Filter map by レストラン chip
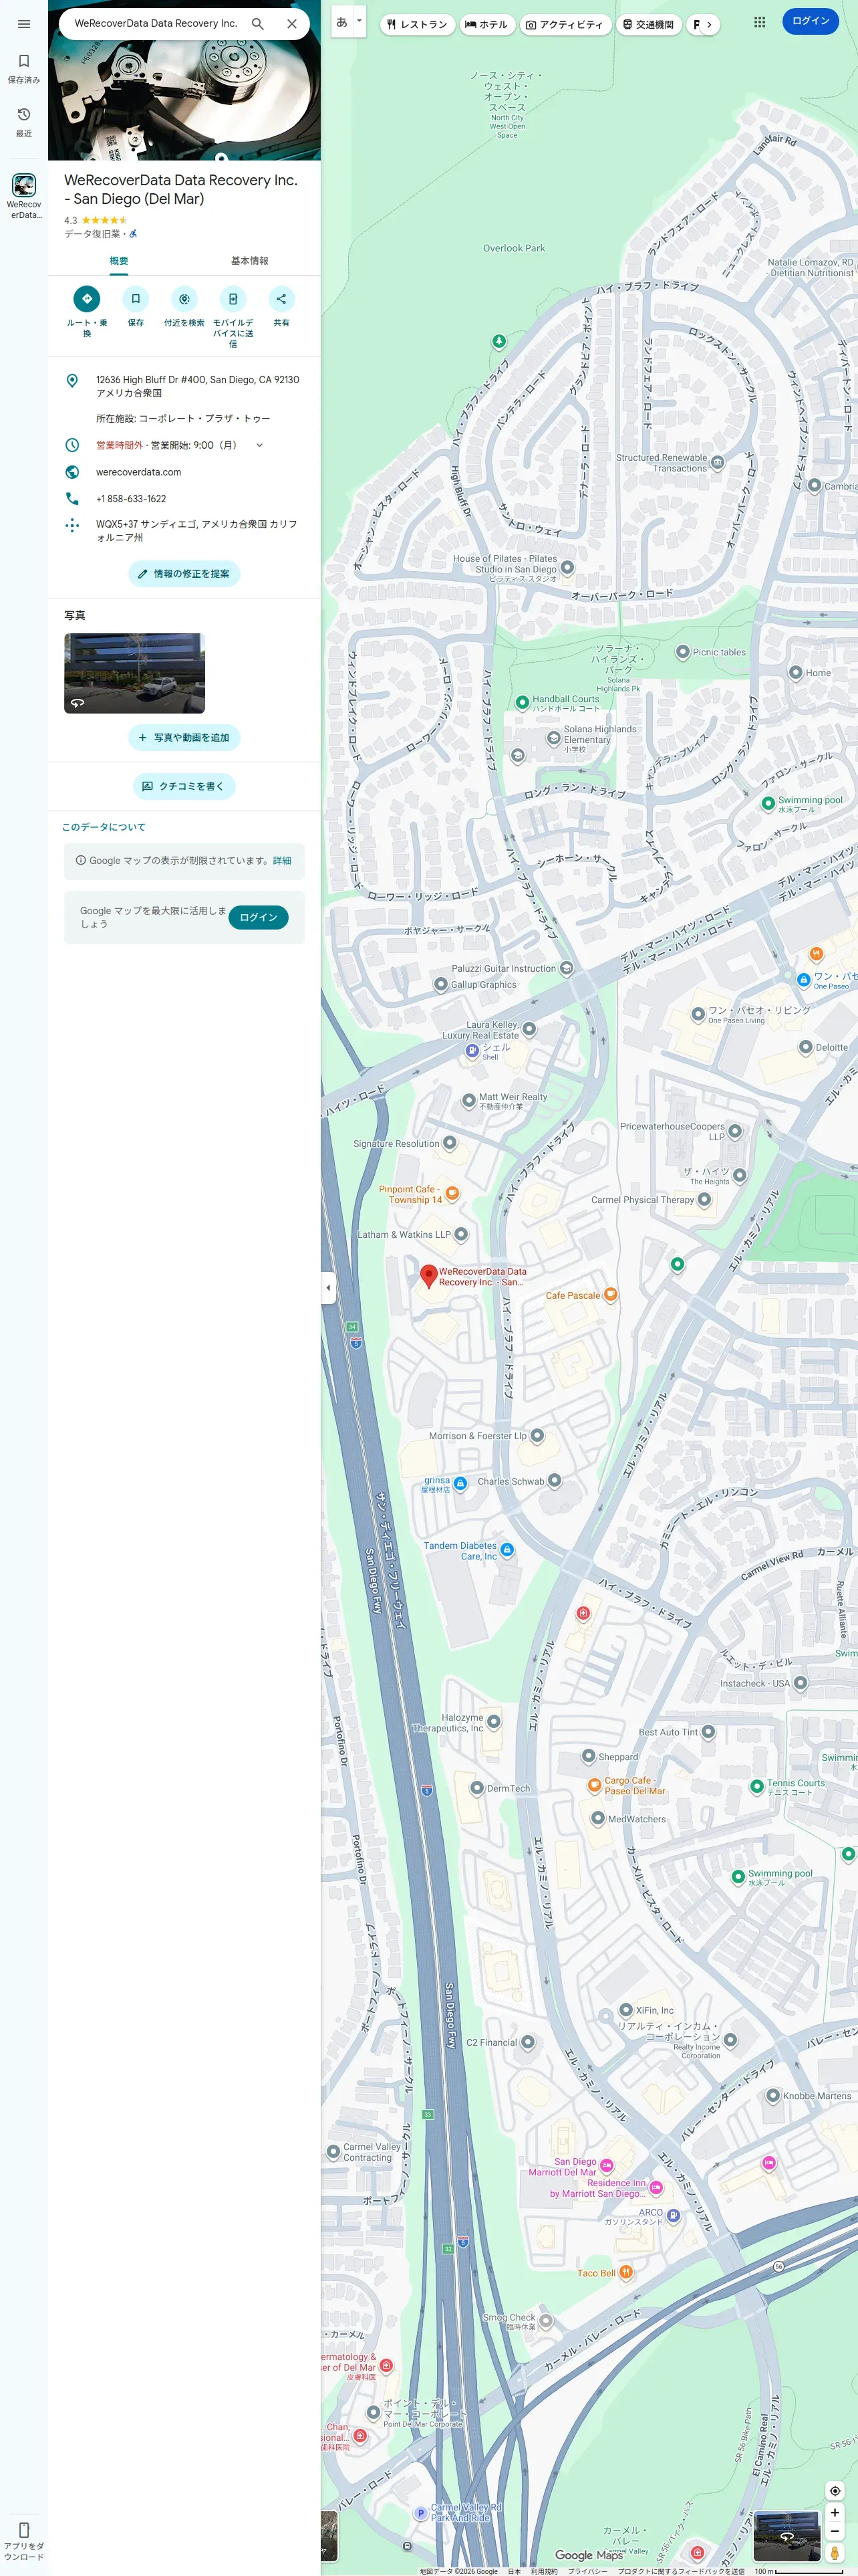Image resolution: width=858 pixels, height=2576 pixels. (x=418, y=24)
